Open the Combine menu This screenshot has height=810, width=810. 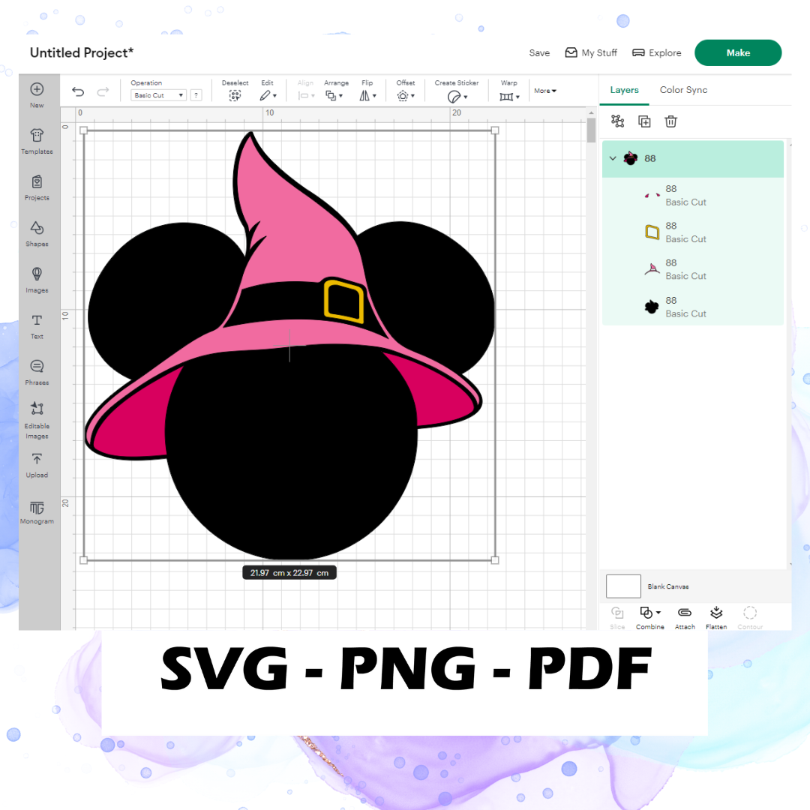tap(650, 618)
